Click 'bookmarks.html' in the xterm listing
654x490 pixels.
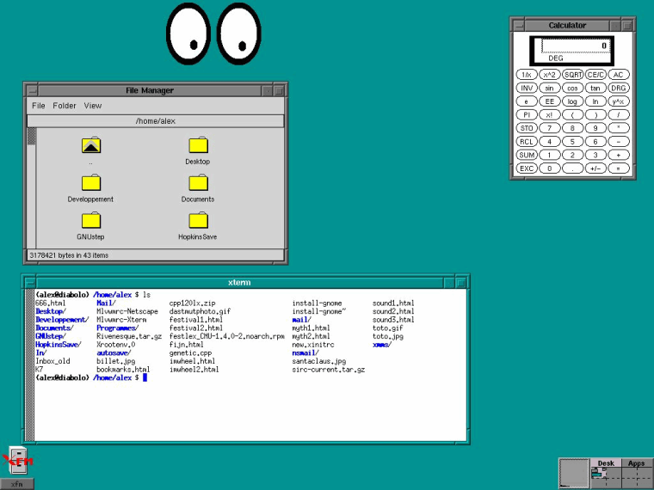tap(123, 369)
